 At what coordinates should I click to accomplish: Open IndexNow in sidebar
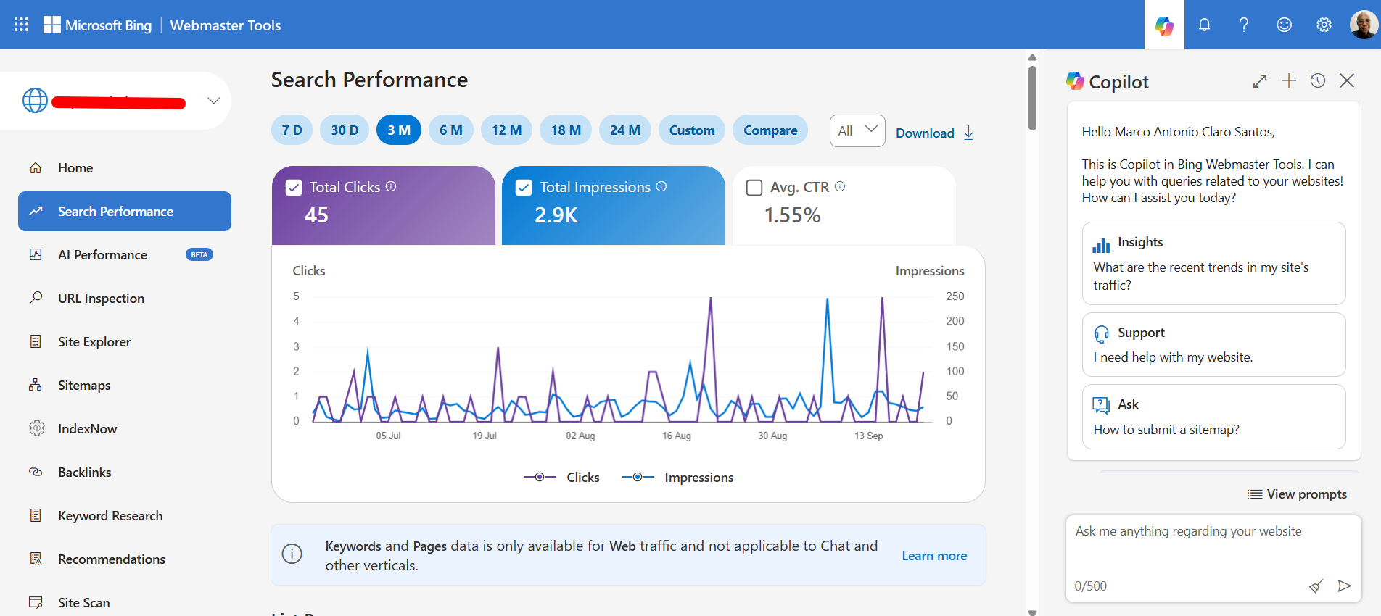[x=125, y=429]
